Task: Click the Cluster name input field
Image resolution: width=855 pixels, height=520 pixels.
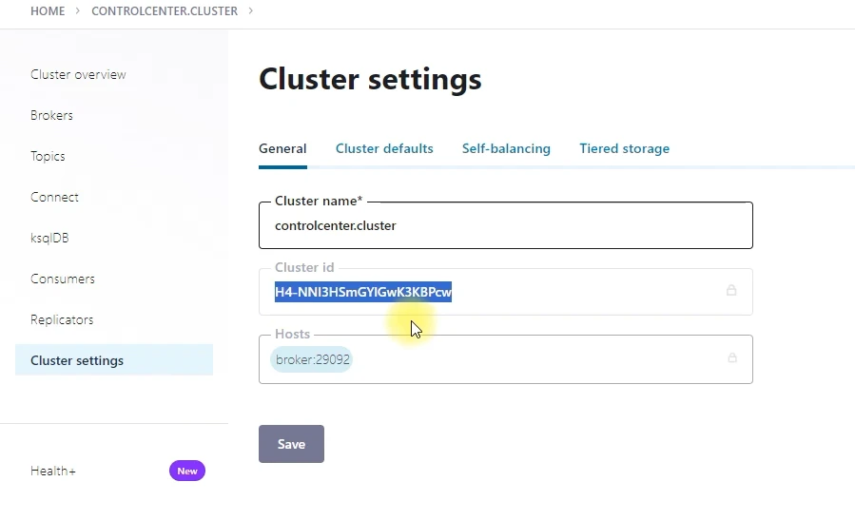Action: (505, 226)
